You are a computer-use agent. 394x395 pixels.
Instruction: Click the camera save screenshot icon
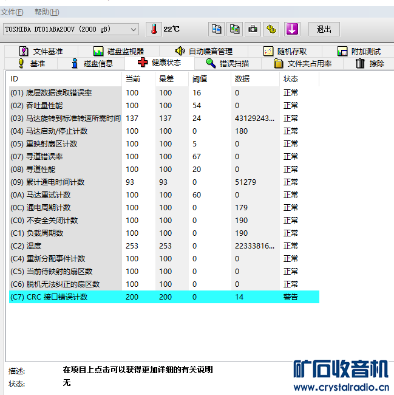253,29
